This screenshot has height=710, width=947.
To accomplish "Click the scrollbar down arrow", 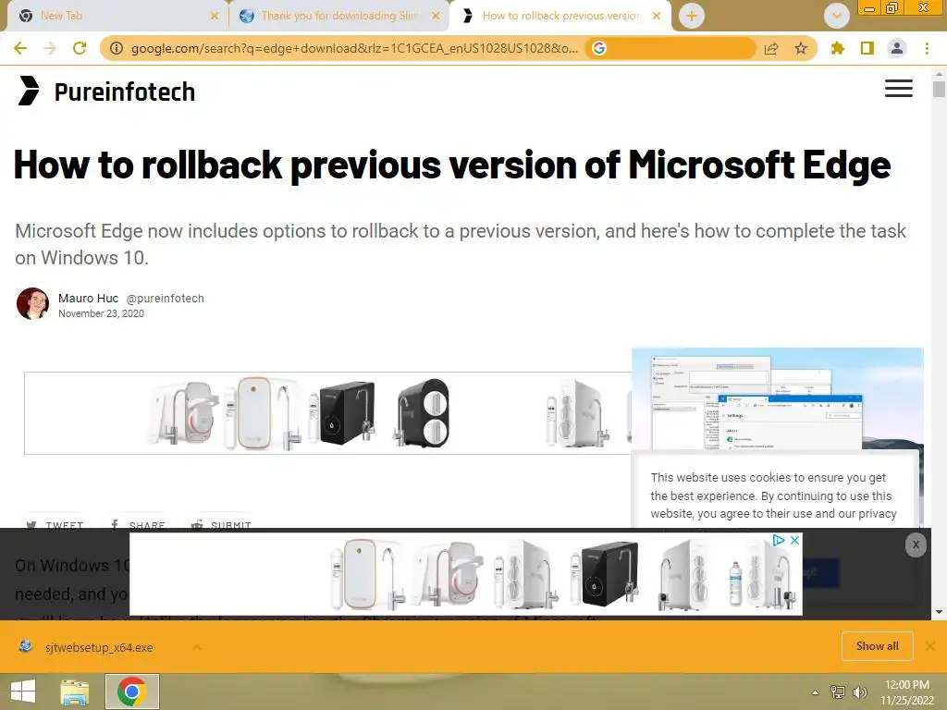I will [x=939, y=612].
